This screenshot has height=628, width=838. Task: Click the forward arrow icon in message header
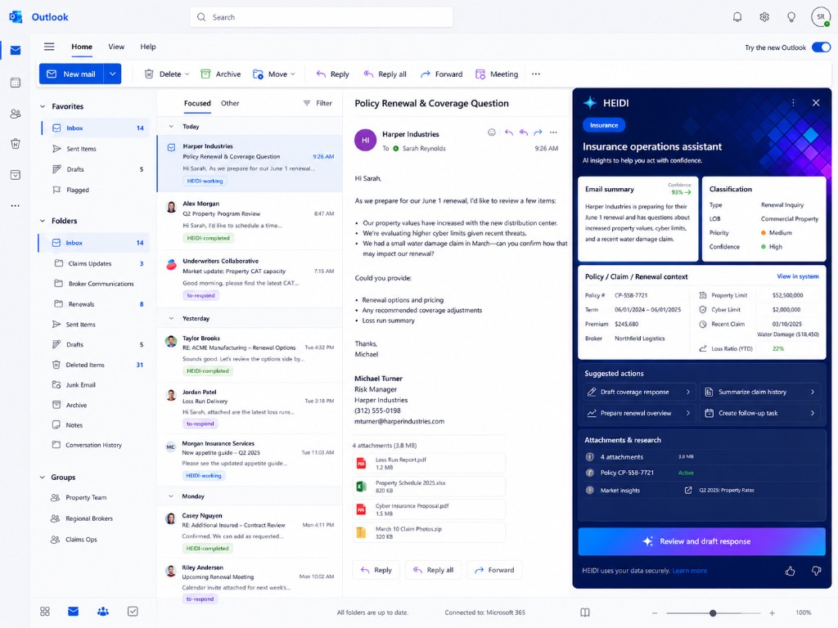(x=538, y=132)
